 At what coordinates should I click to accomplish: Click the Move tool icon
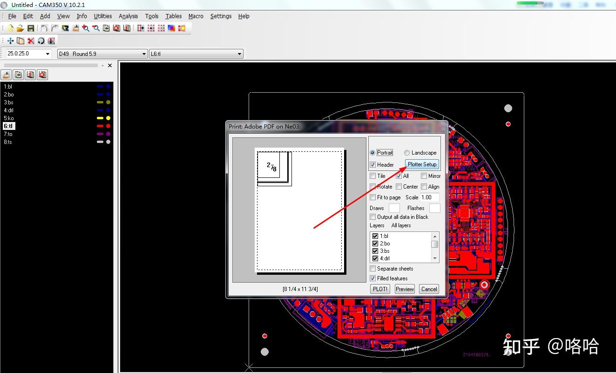10,41
